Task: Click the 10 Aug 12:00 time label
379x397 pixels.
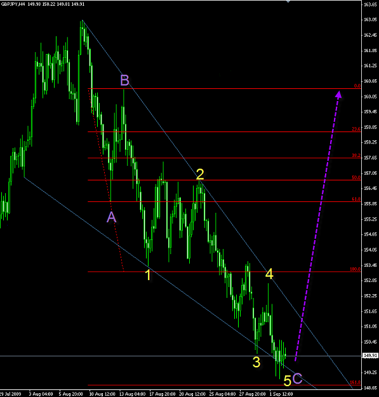Action: [102, 394]
